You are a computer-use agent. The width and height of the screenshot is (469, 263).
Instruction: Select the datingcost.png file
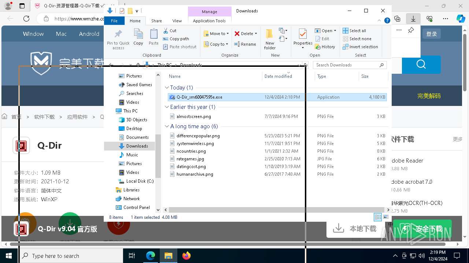[x=277, y=167]
